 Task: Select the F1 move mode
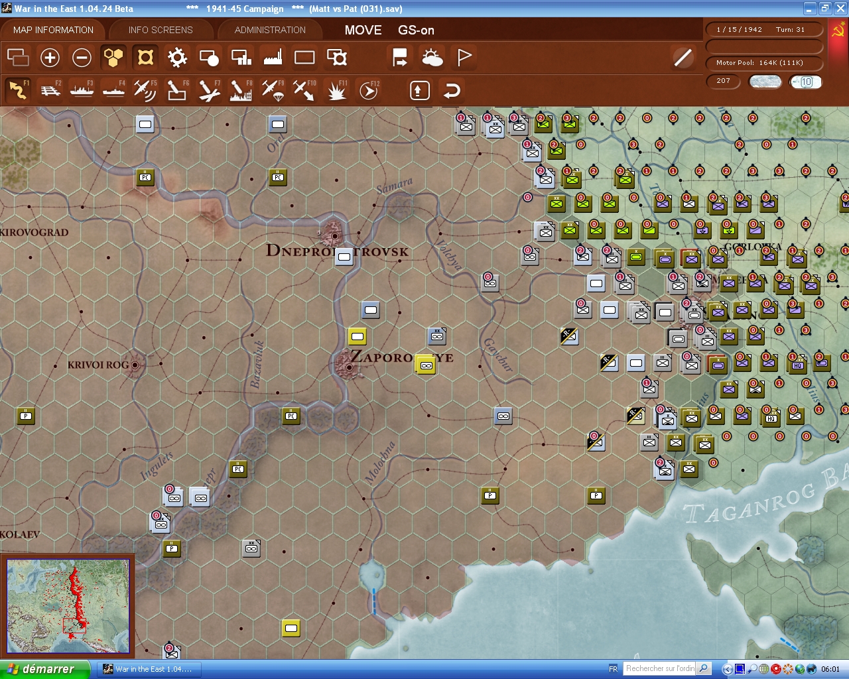[x=18, y=90]
